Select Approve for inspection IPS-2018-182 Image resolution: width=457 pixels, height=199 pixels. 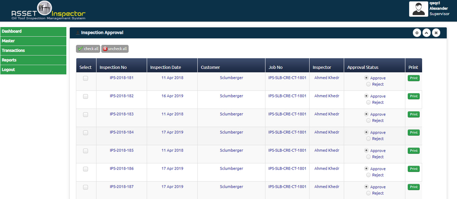(367, 96)
